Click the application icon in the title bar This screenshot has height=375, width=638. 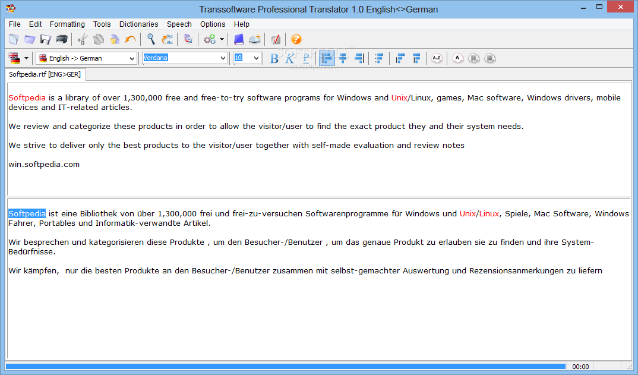pyautogui.click(x=11, y=8)
